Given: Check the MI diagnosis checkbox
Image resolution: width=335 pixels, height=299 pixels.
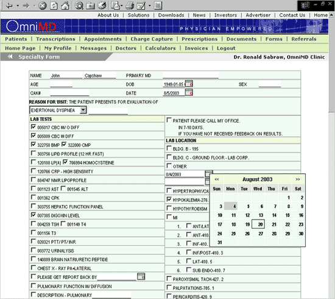Looking at the screenshot, I should point(169,217).
